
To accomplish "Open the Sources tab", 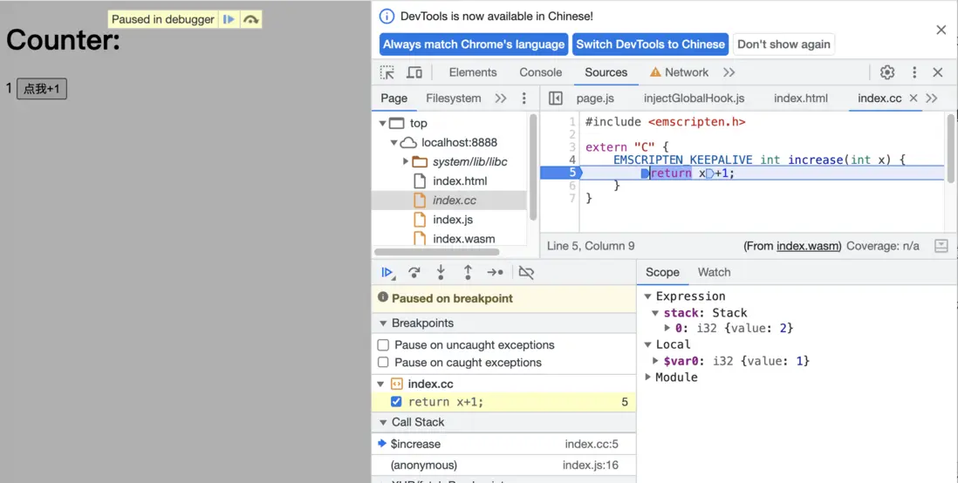I will tap(606, 72).
